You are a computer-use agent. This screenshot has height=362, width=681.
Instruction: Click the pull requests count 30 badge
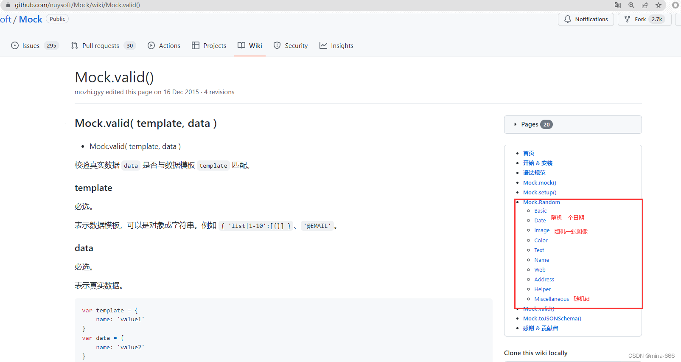tap(130, 45)
